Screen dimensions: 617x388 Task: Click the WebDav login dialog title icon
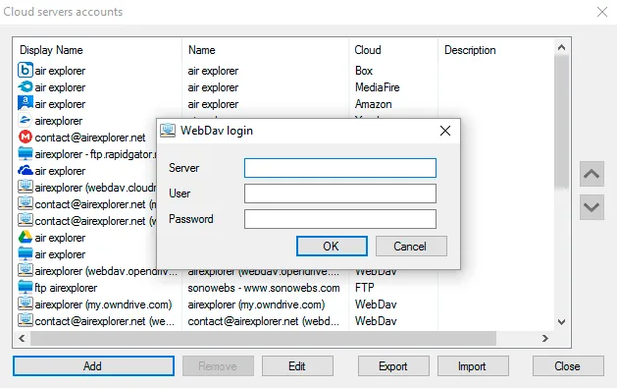pos(168,131)
